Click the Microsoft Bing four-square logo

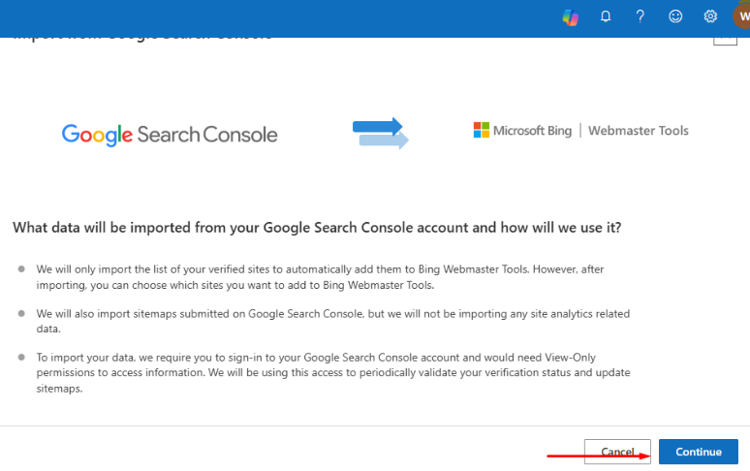pos(481,130)
